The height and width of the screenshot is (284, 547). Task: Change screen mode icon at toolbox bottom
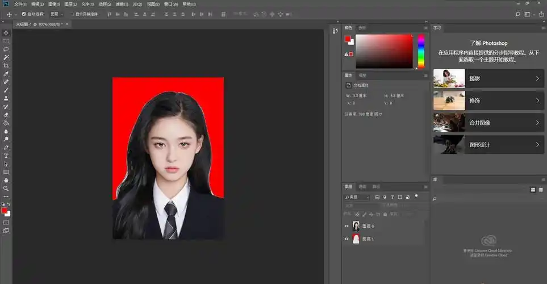click(6, 231)
